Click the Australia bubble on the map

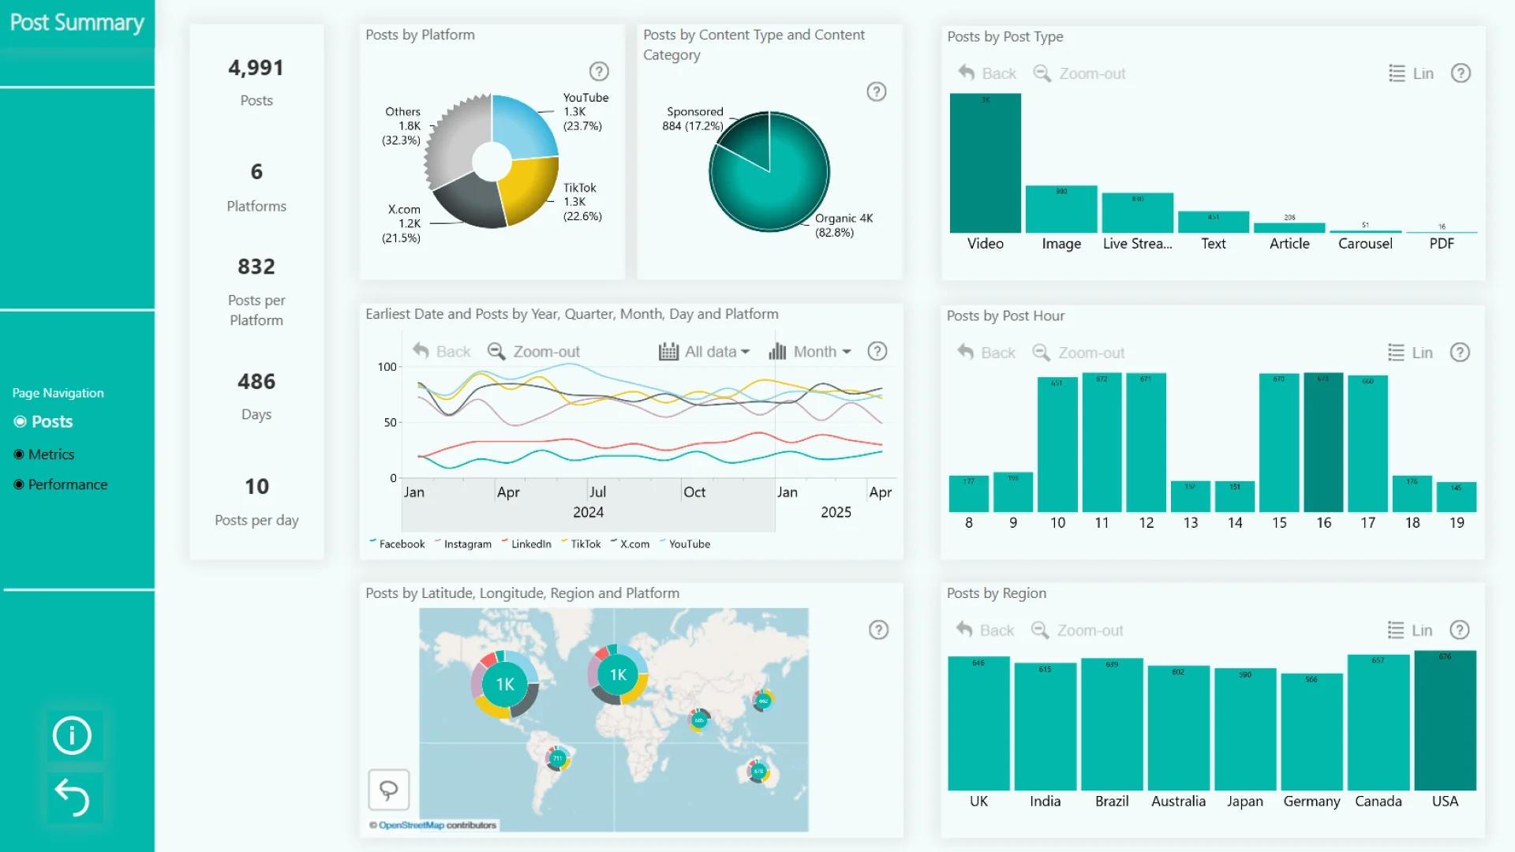(x=757, y=771)
